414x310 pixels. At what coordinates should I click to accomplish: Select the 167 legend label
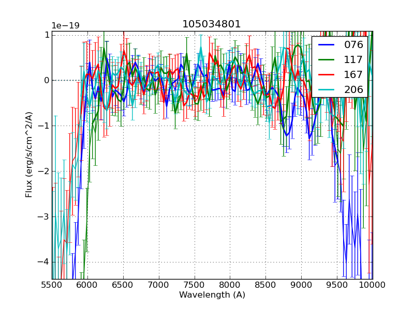pyautogui.click(x=353, y=74)
